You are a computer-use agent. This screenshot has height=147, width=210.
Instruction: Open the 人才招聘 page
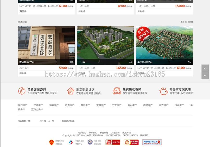click(x=115, y=133)
